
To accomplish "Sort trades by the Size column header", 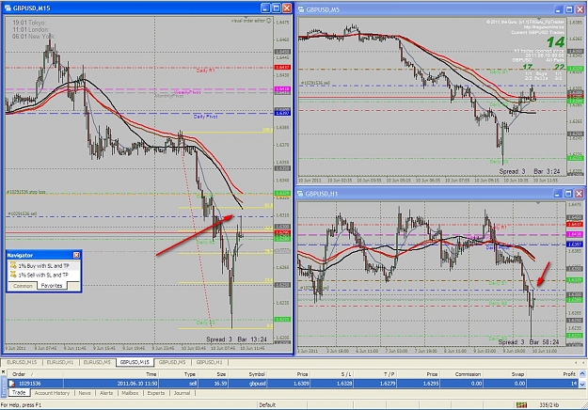I will pyautogui.click(x=214, y=374).
